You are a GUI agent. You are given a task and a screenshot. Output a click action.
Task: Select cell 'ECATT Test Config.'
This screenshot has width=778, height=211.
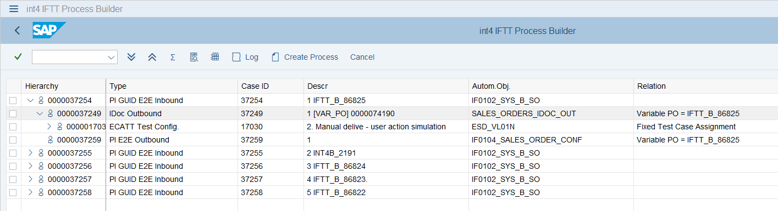coord(172,127)
